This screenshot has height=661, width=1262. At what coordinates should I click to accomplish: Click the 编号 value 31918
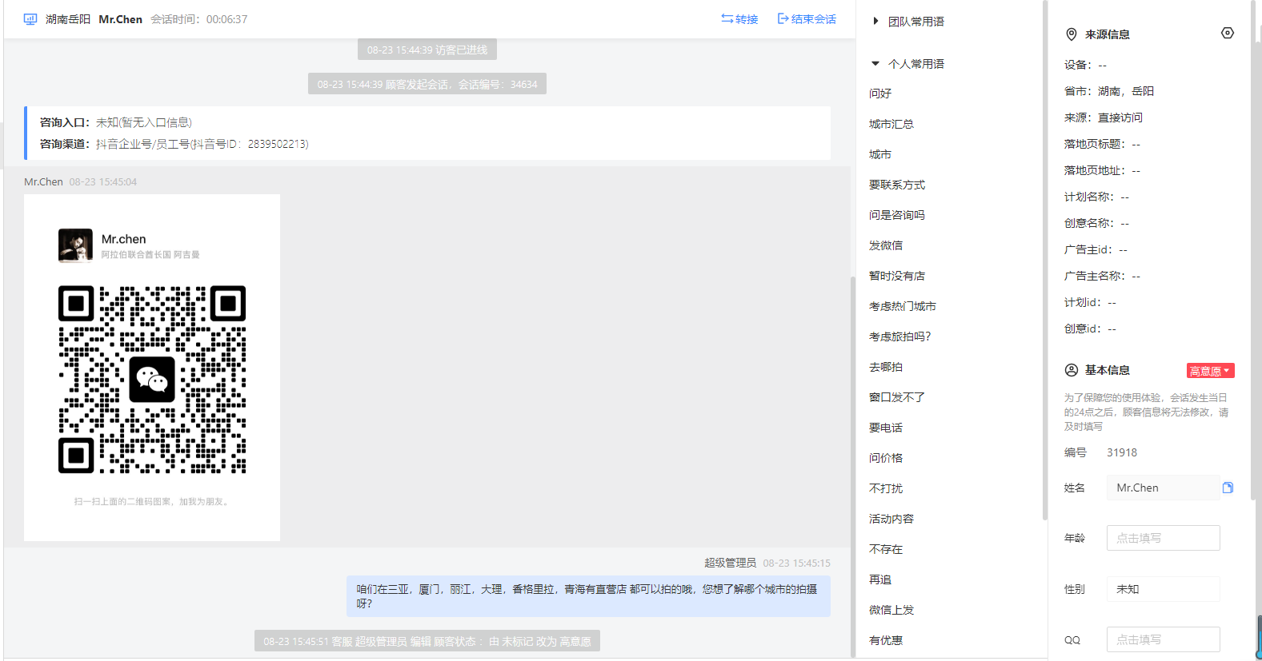tap(1122, 452)
